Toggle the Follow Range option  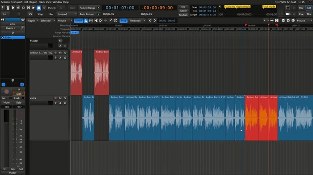89,8
